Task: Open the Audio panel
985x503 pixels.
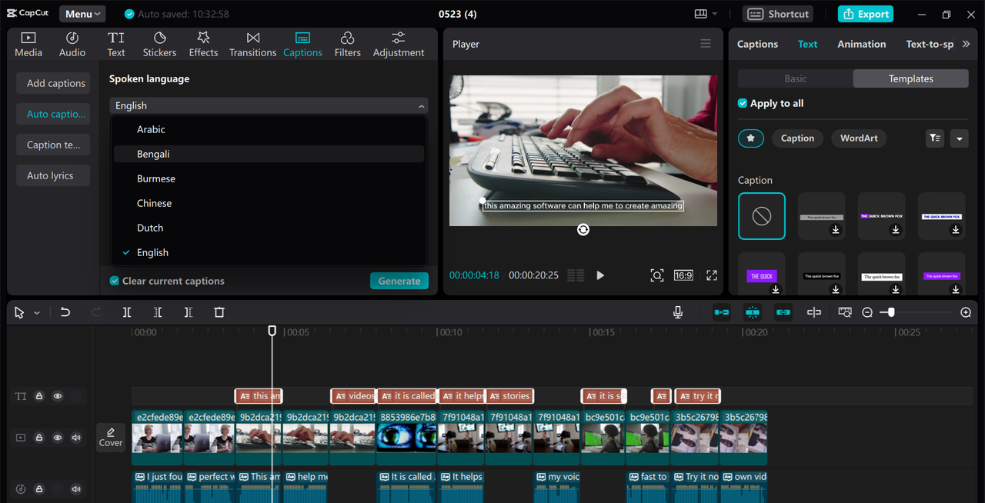Action: point(72,45)
